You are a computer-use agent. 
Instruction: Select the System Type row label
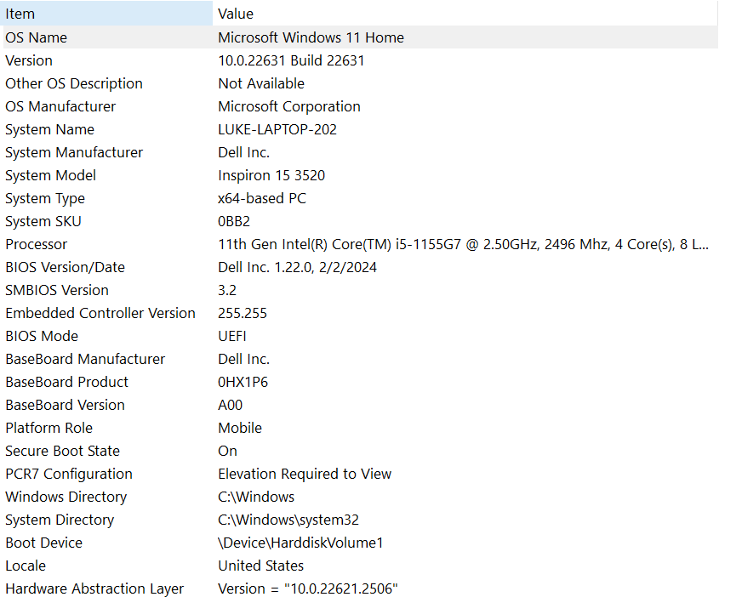pyautogui.click(x=45, y=198)
